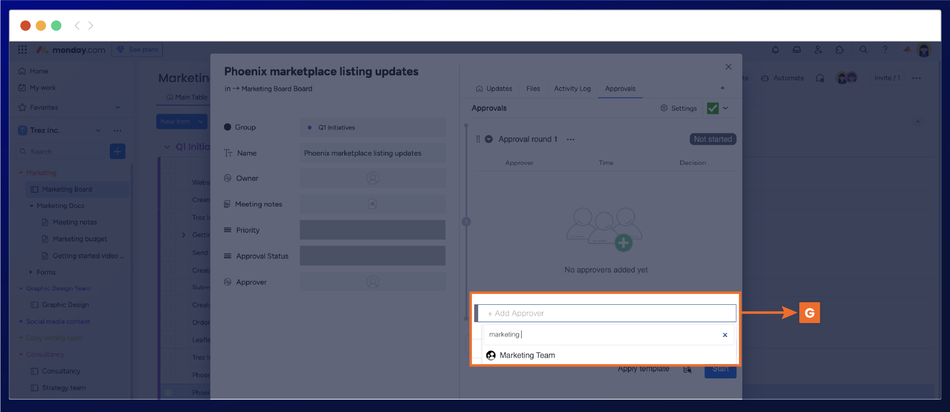Image resolution: width=950 pixels, height=412 pixels.
Task: Clear the marketing search text
Action: pos(724,335)
